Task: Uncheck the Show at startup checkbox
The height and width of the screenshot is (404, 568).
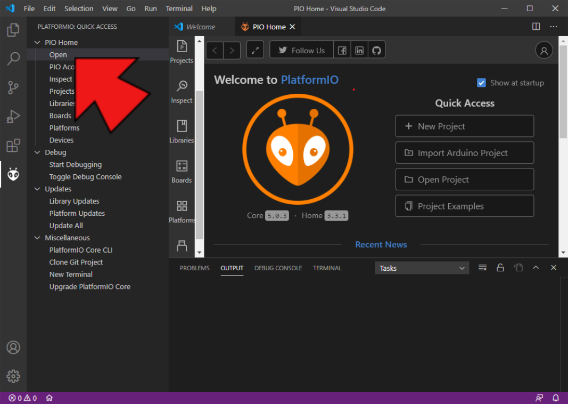Action: coord(481,83)
